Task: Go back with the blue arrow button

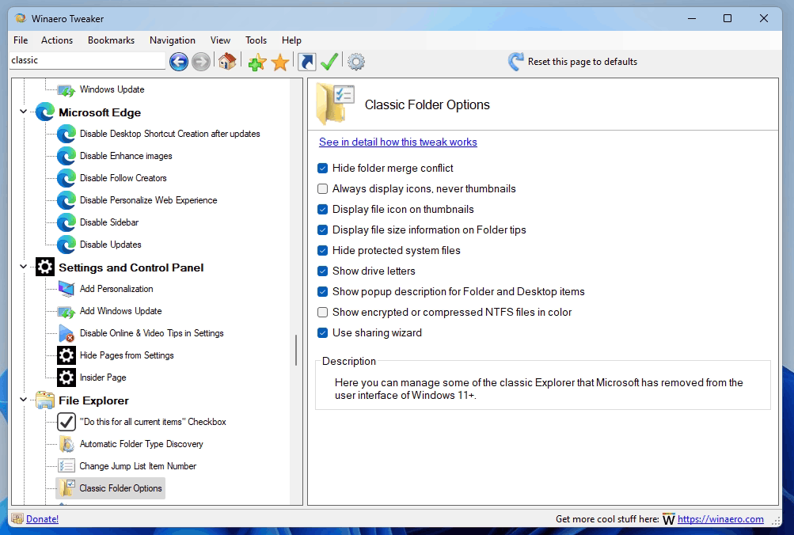Action: [179, 62]
